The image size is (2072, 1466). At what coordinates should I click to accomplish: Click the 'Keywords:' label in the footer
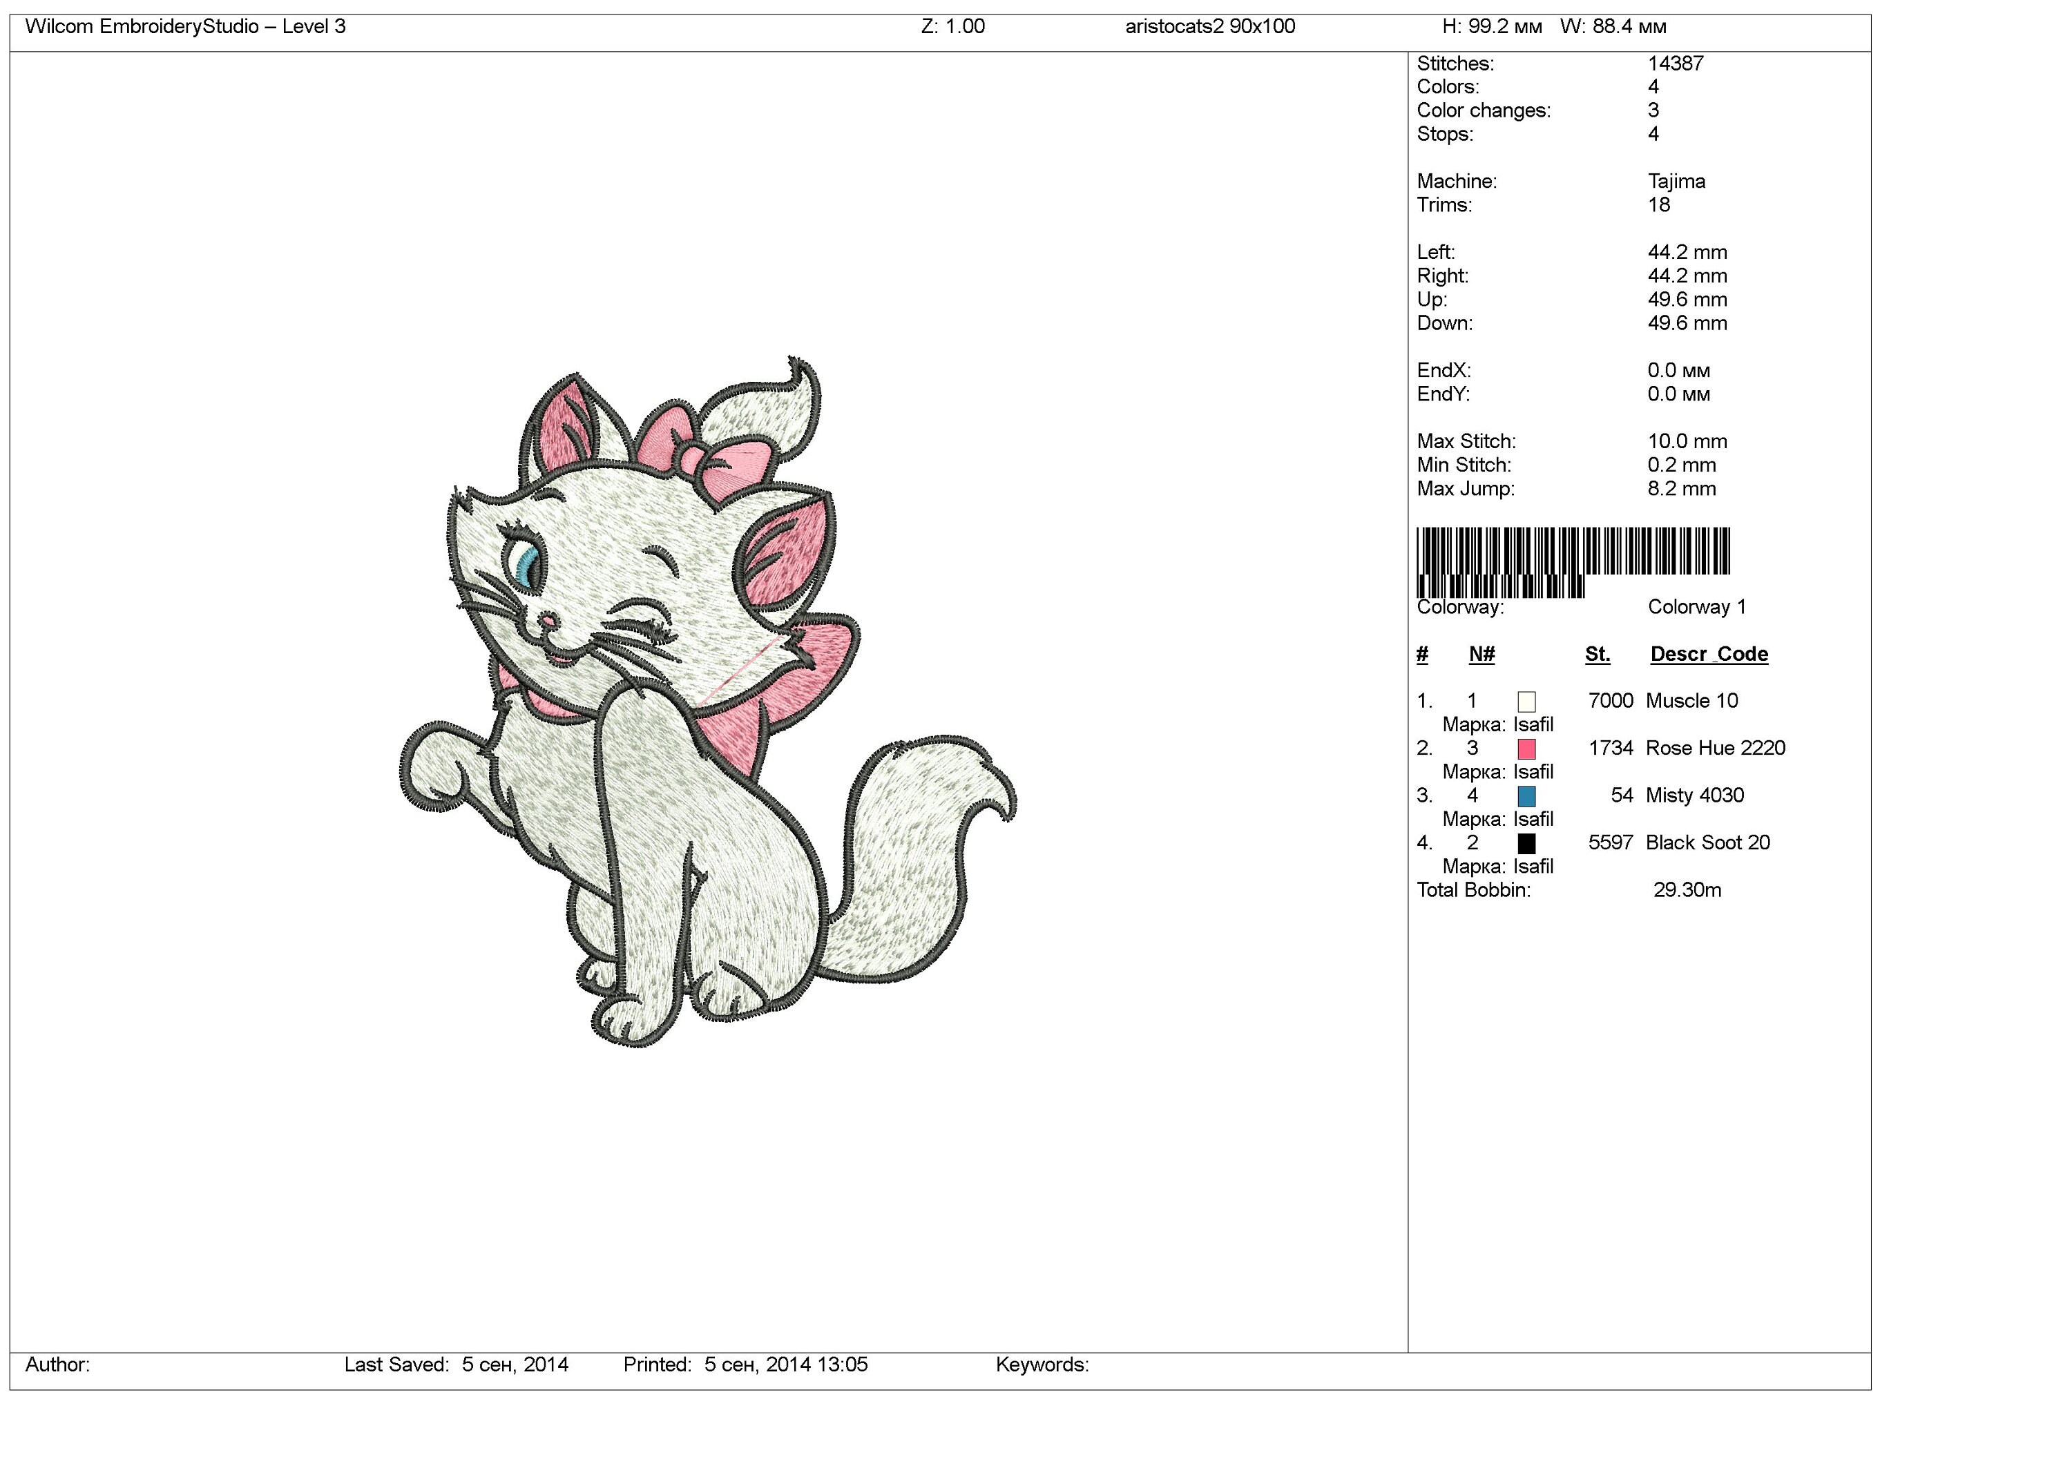(1043, 1365)
